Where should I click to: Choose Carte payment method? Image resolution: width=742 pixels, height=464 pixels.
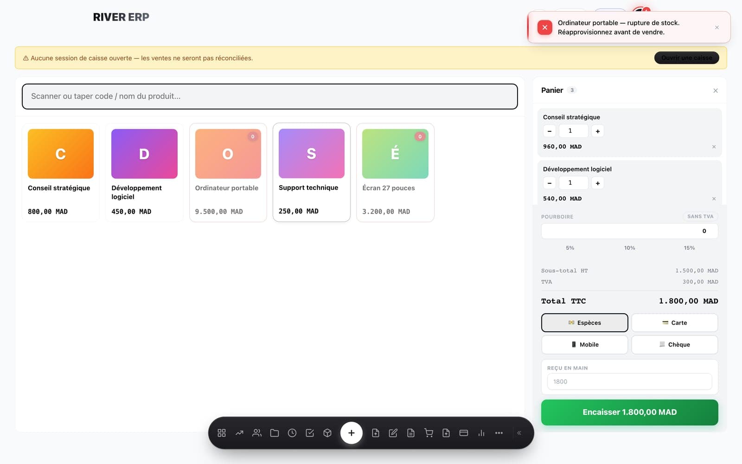click(675, 322)
